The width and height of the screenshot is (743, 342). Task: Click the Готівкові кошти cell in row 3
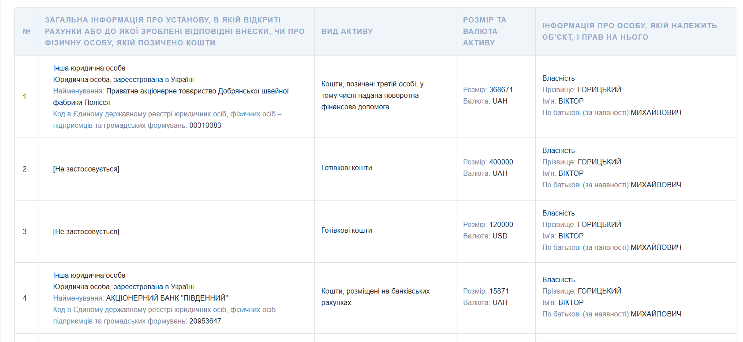coord(347,230)
